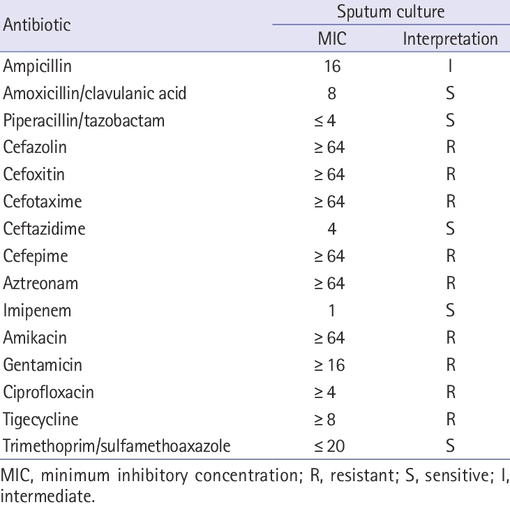Click the Amikacin antibiotic name
The width and height of the screenshot is (510, 507).
[x=33, y=337]
